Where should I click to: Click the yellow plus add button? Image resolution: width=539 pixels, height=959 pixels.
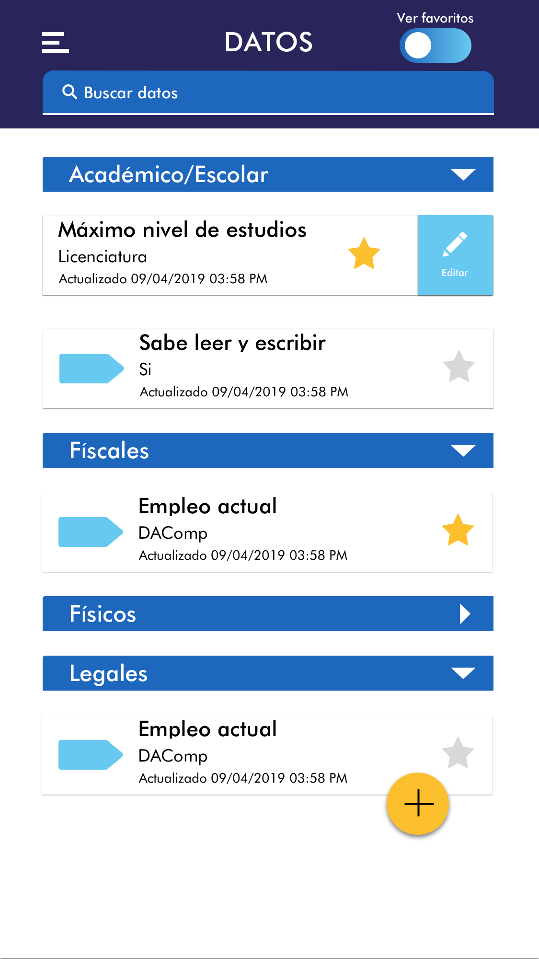pyautogui.click(x=418, y=803)
